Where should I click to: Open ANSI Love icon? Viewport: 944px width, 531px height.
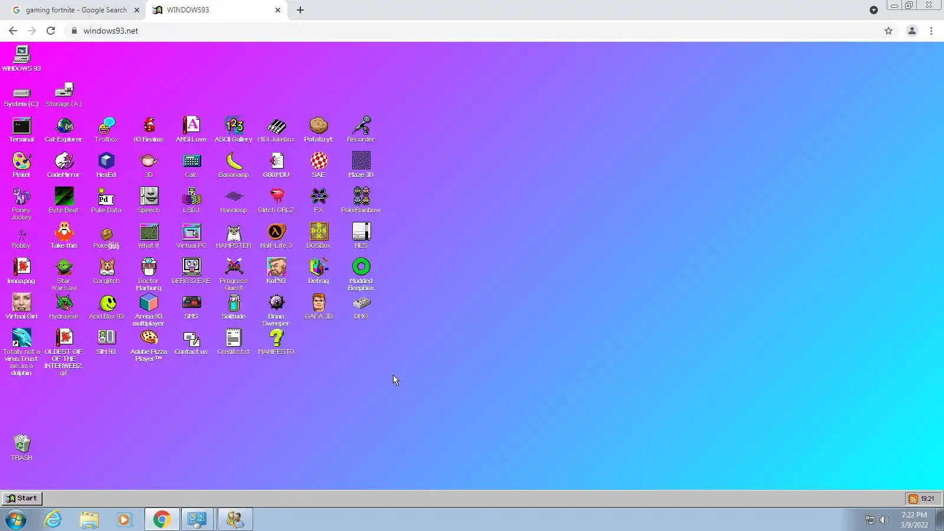pyautogui.click(x=191, y=130)
